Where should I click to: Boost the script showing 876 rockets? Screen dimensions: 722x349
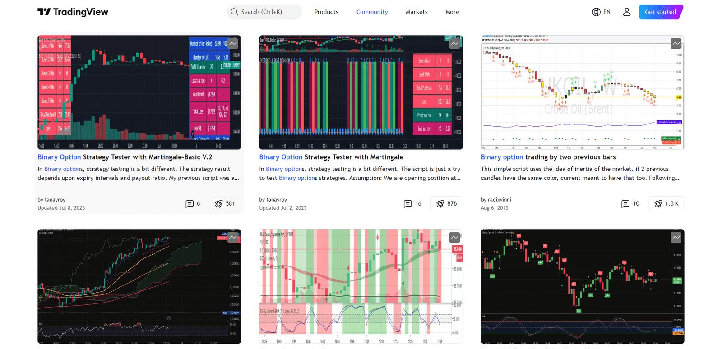coord(446,204)
